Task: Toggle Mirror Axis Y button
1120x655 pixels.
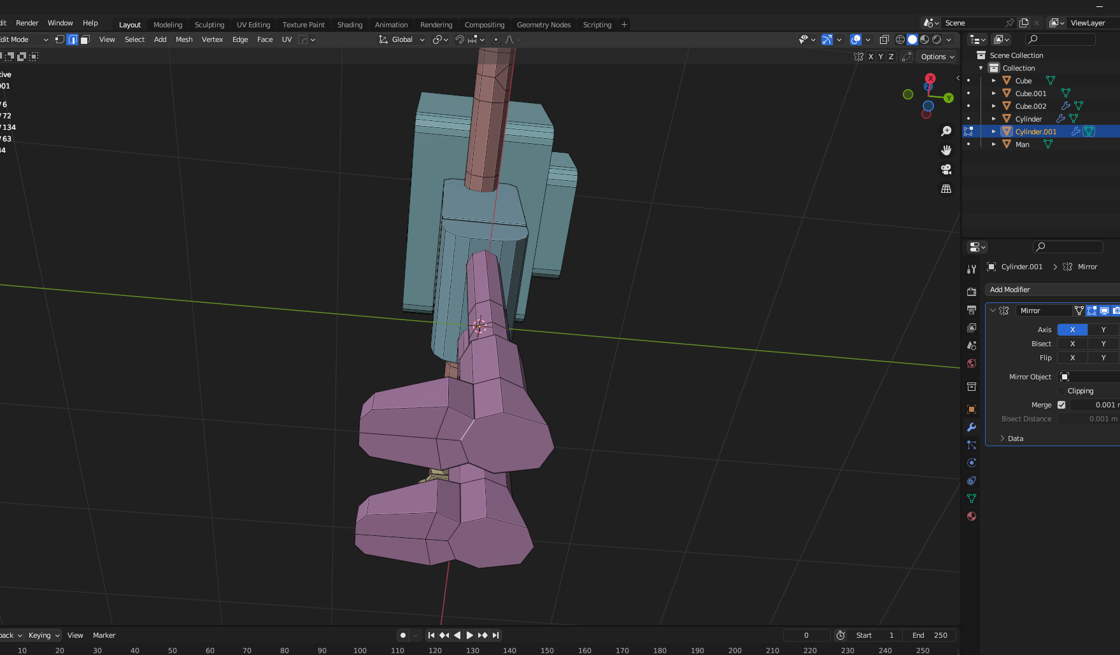Action: pyautogui.click(x=1103, y=330)
